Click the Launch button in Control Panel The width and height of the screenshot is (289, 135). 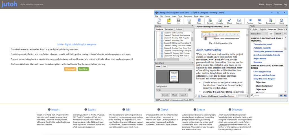coord(183,95)
